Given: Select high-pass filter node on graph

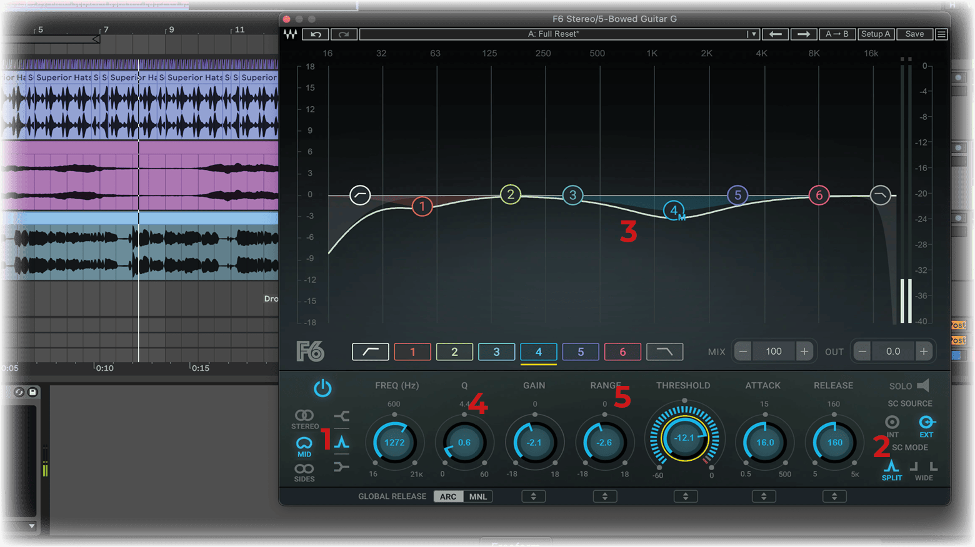Looking at the screenshot, I should click(360, 195).
